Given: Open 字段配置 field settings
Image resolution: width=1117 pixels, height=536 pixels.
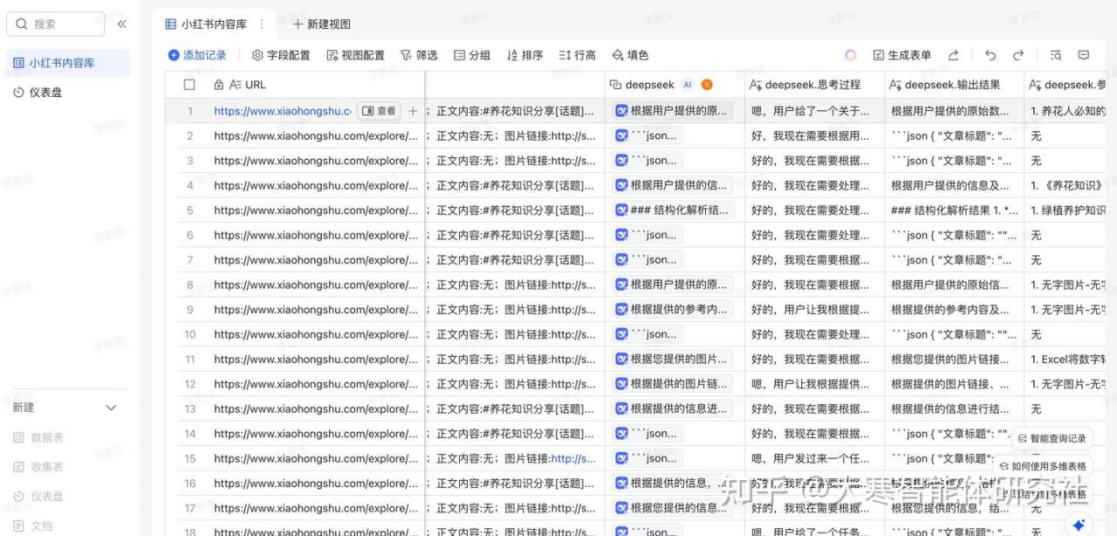Looking at the screenshot, I should (x=281, y=55).
